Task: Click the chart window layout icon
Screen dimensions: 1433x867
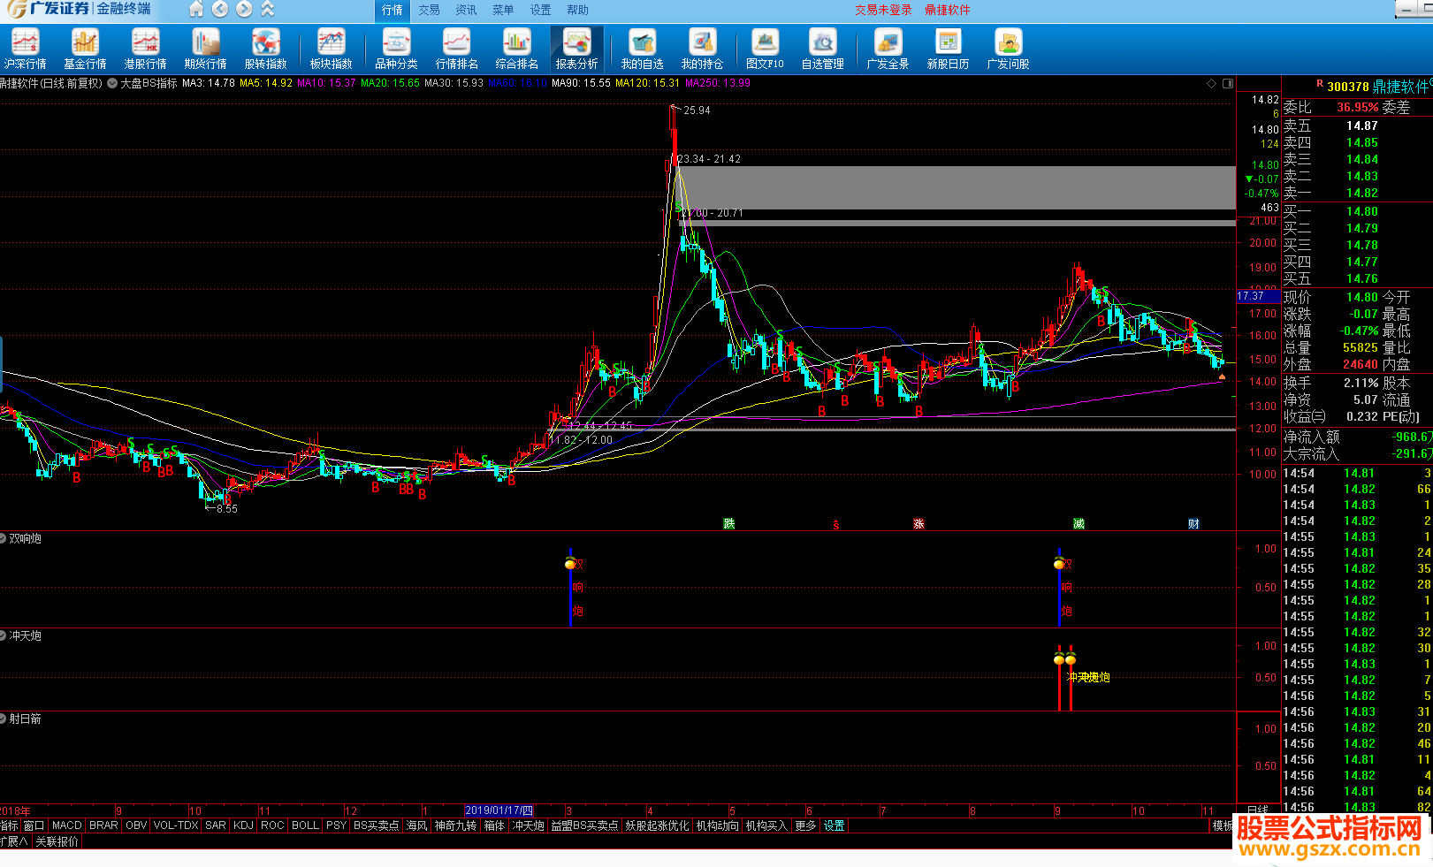Action: pyautogui.click(x=1228, y=83)
